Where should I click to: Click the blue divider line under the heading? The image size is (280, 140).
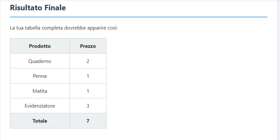point(139,17)
